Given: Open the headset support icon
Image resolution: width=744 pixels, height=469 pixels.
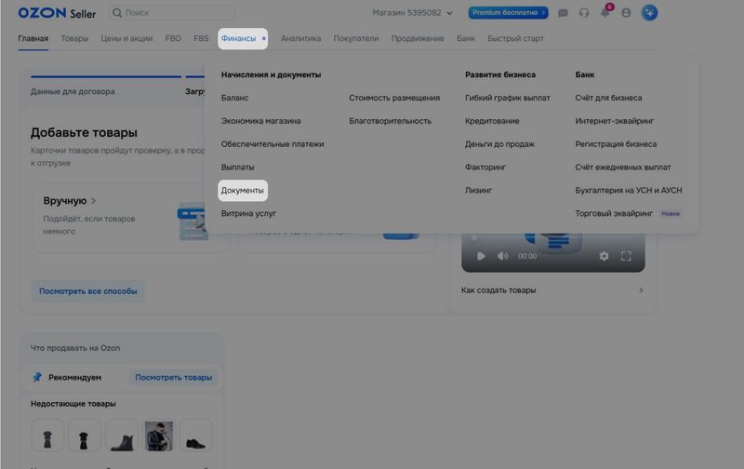Looking at the screenshot, I should pyautogui.click(x=584, y=13).
